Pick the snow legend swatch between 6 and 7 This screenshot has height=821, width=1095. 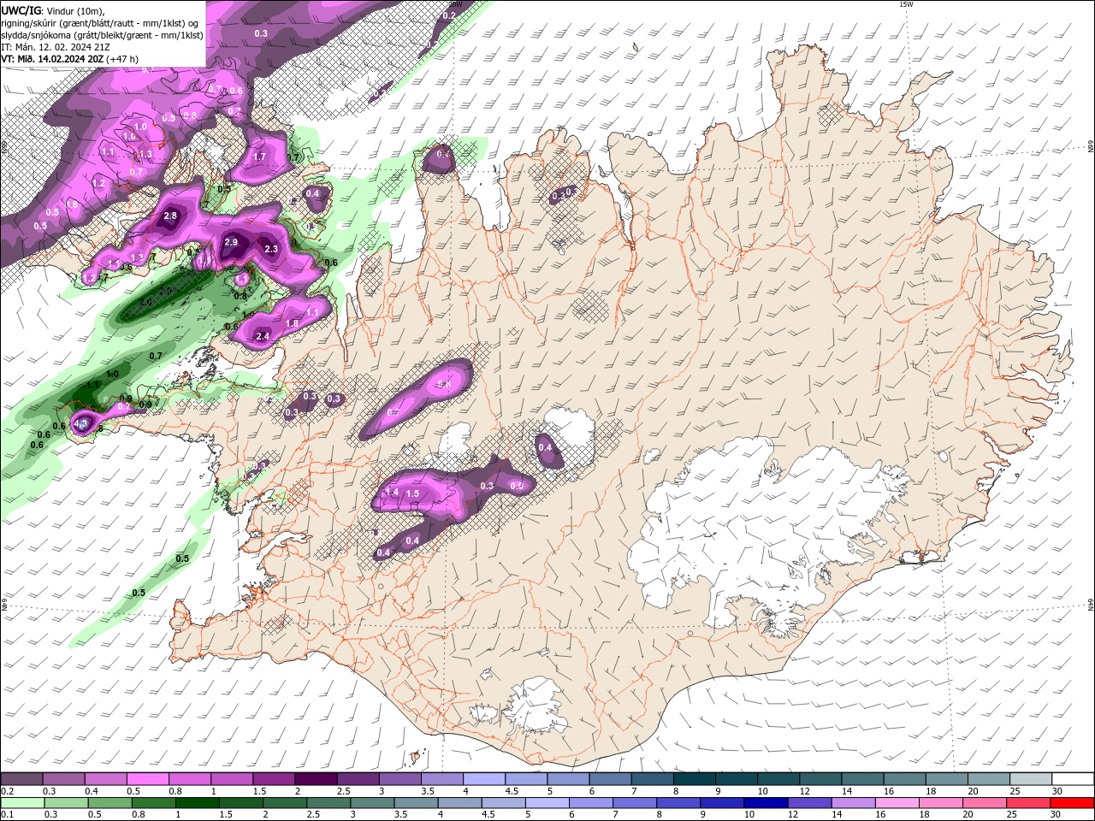[x=610, y=779]
